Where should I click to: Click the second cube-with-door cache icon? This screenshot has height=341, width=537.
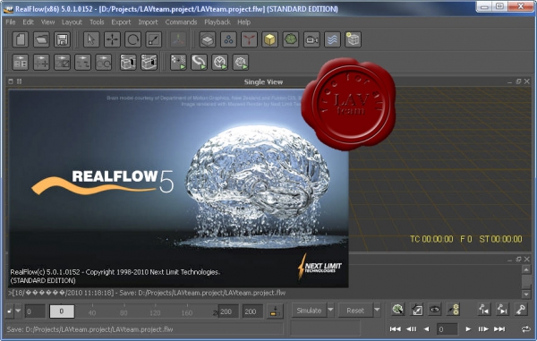[149, 63]
